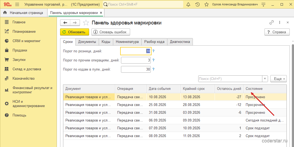This screenshot has width=294, height=147.
Task: Open form's three-dot more menu
Action: click(280, 23)
